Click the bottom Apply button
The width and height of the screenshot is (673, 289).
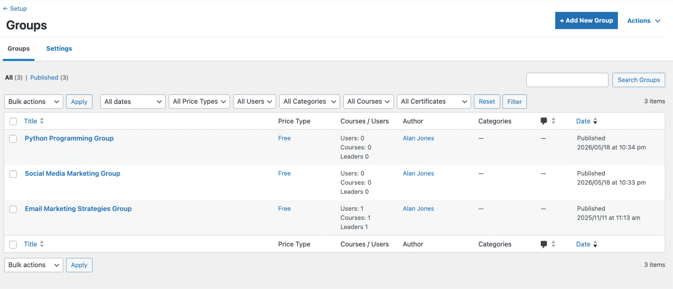tap(79, 265)
